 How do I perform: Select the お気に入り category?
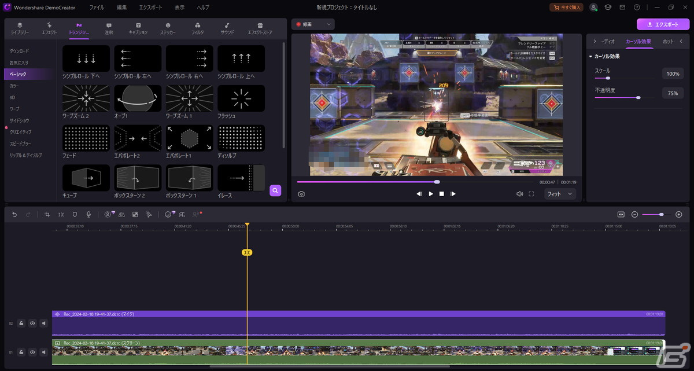19,63
